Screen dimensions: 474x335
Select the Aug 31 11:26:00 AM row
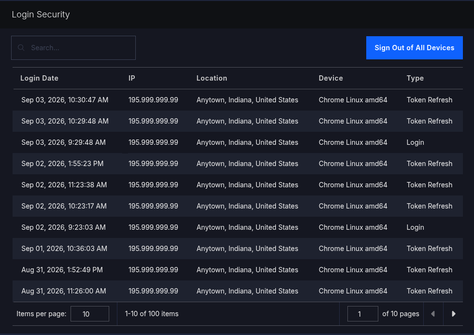click(238, 291)
